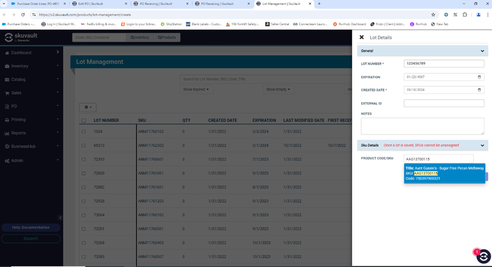This screenshot has width=492, height=267.
Task: Select the Aunt Gussie's SKU suggestion
Action: click(x=444, y=173)
